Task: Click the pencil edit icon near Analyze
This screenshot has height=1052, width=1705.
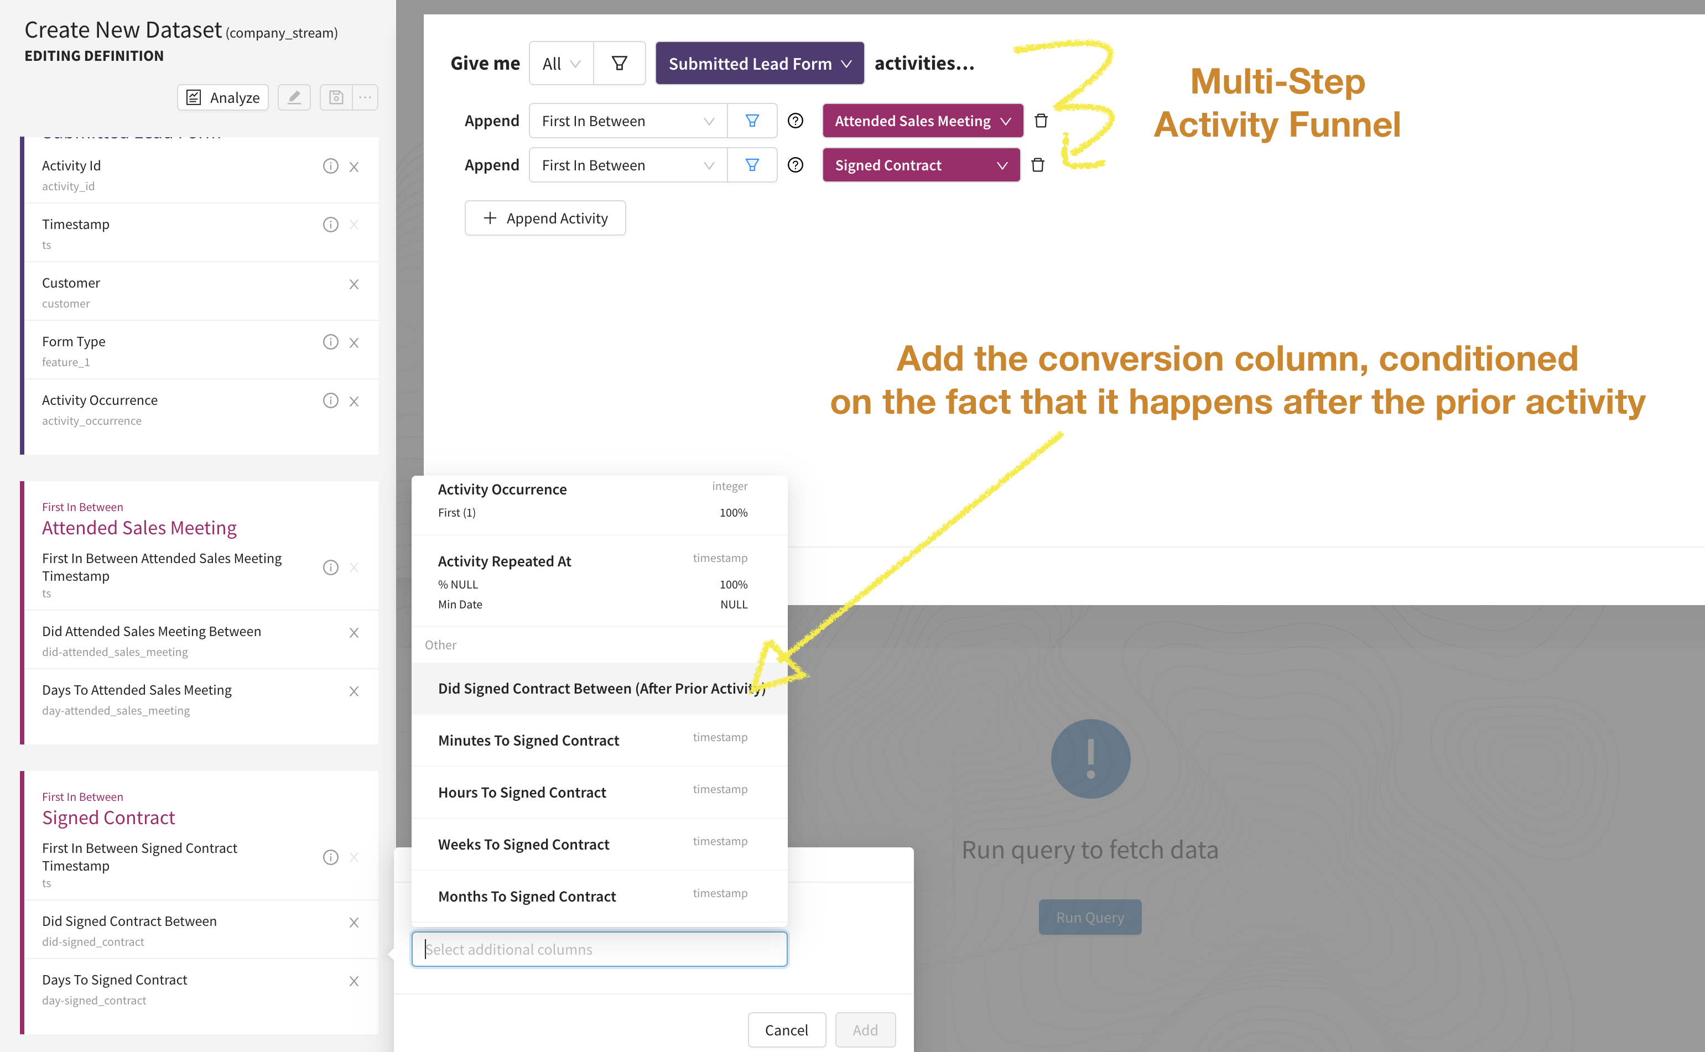Action: tap(294, 97)
